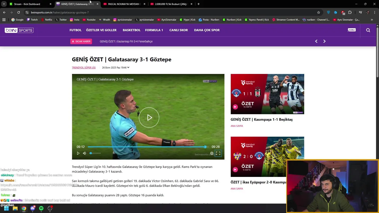Close the GENİŞ ÖZET Galatasaray tab
The width and height of the screenshot is (379, 213).
pyautogui.click(x=97, y=4)
